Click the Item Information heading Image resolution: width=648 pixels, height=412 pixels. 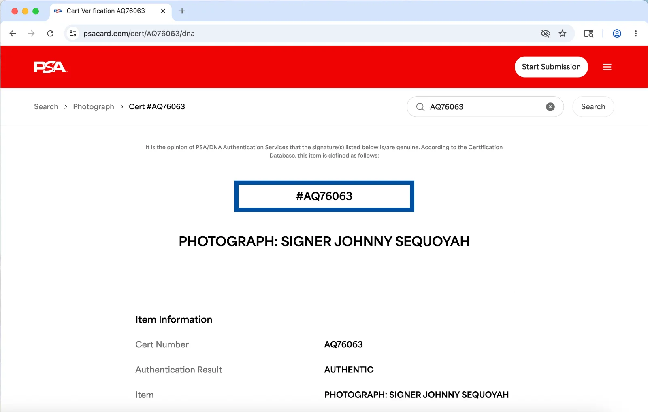(174, 319)
